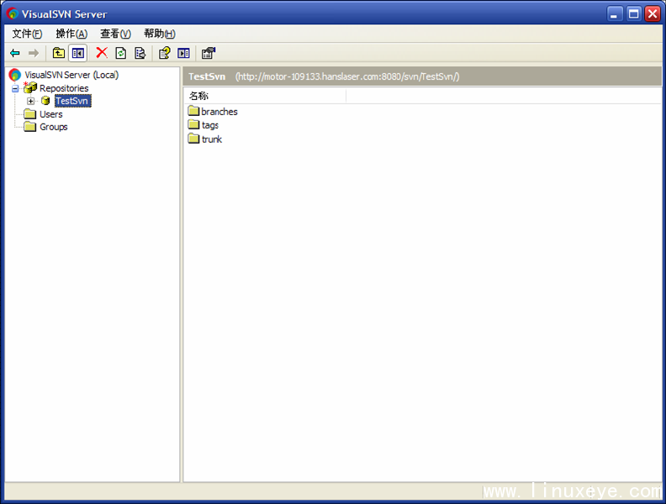The height and width of the screenshot is (504, 666).
Task: Close the VisualSVN Server window
Action: [x=653, y=14]
